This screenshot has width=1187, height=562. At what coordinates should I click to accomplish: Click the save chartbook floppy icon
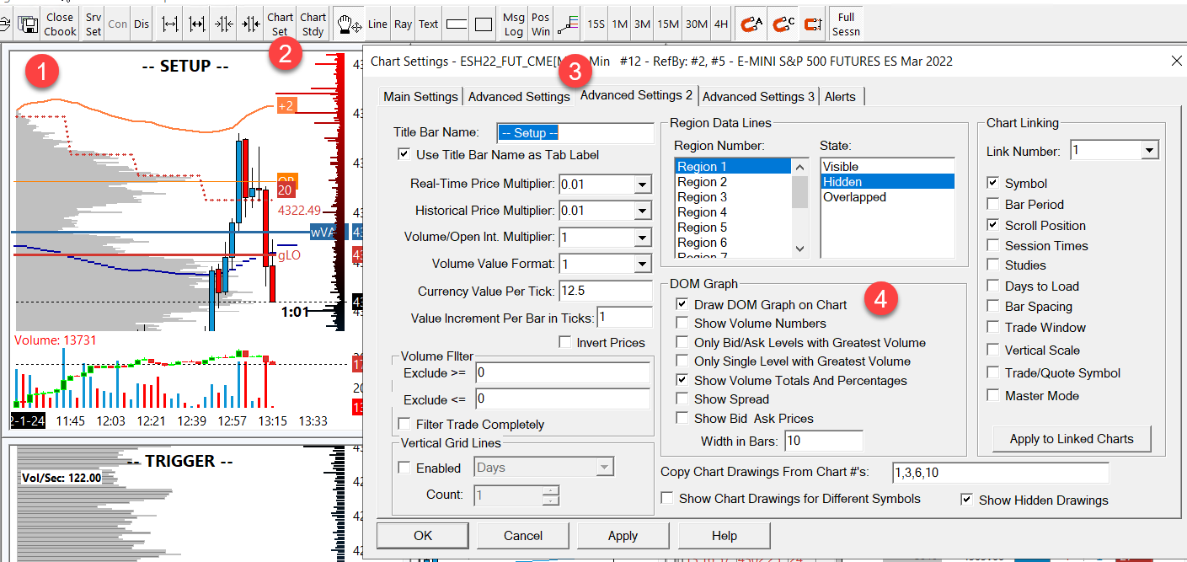tap(29, 24)
